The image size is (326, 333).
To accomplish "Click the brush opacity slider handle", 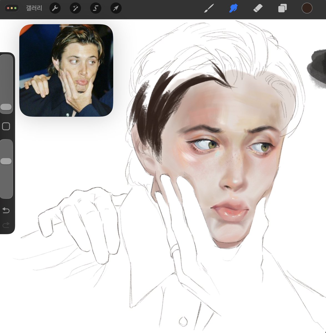I will (x=6, y=161).
